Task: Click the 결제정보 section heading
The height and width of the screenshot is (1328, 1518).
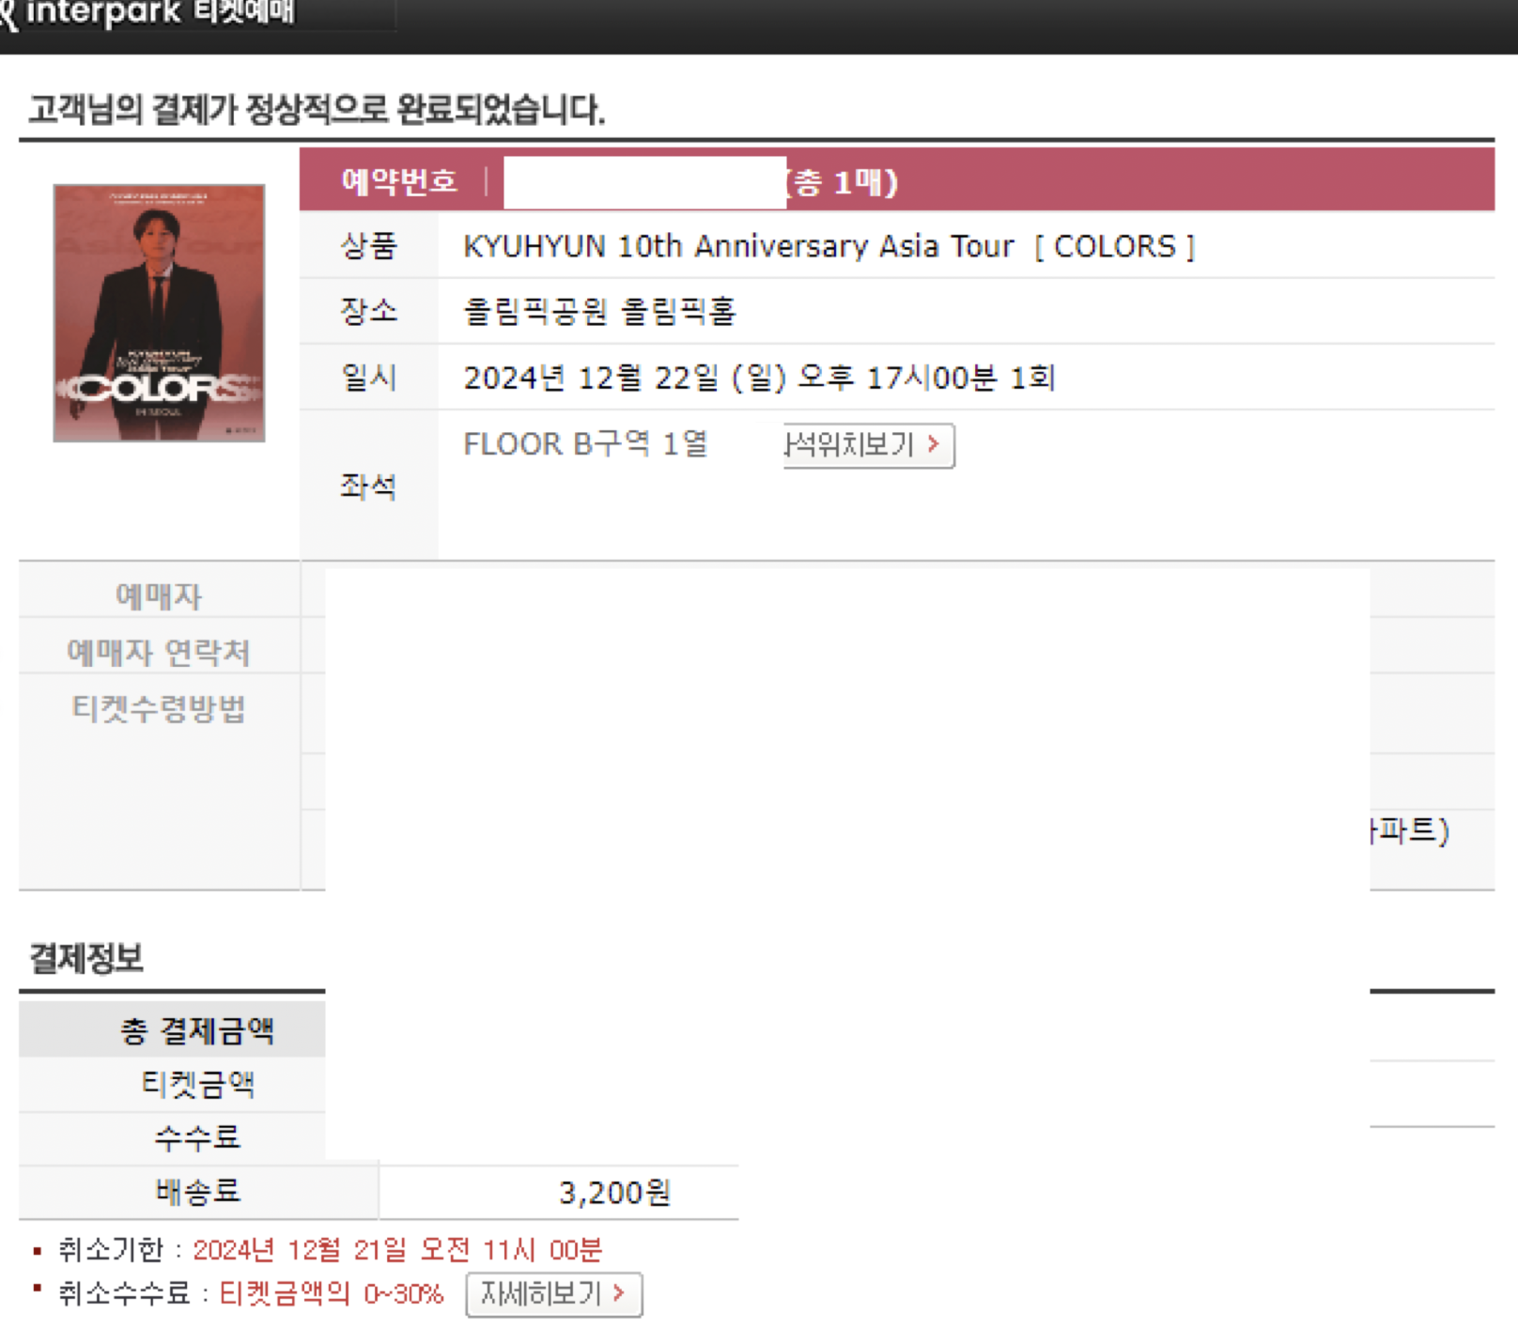Action: click(86, 958)
